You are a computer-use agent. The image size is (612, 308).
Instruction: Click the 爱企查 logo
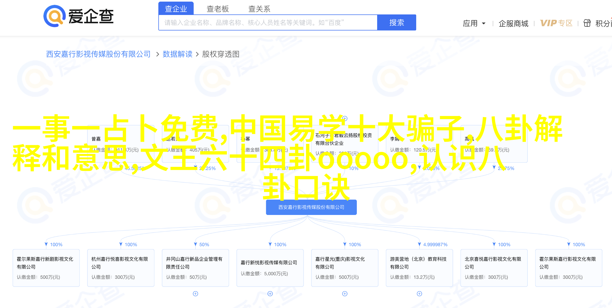[x=79, y=16]
